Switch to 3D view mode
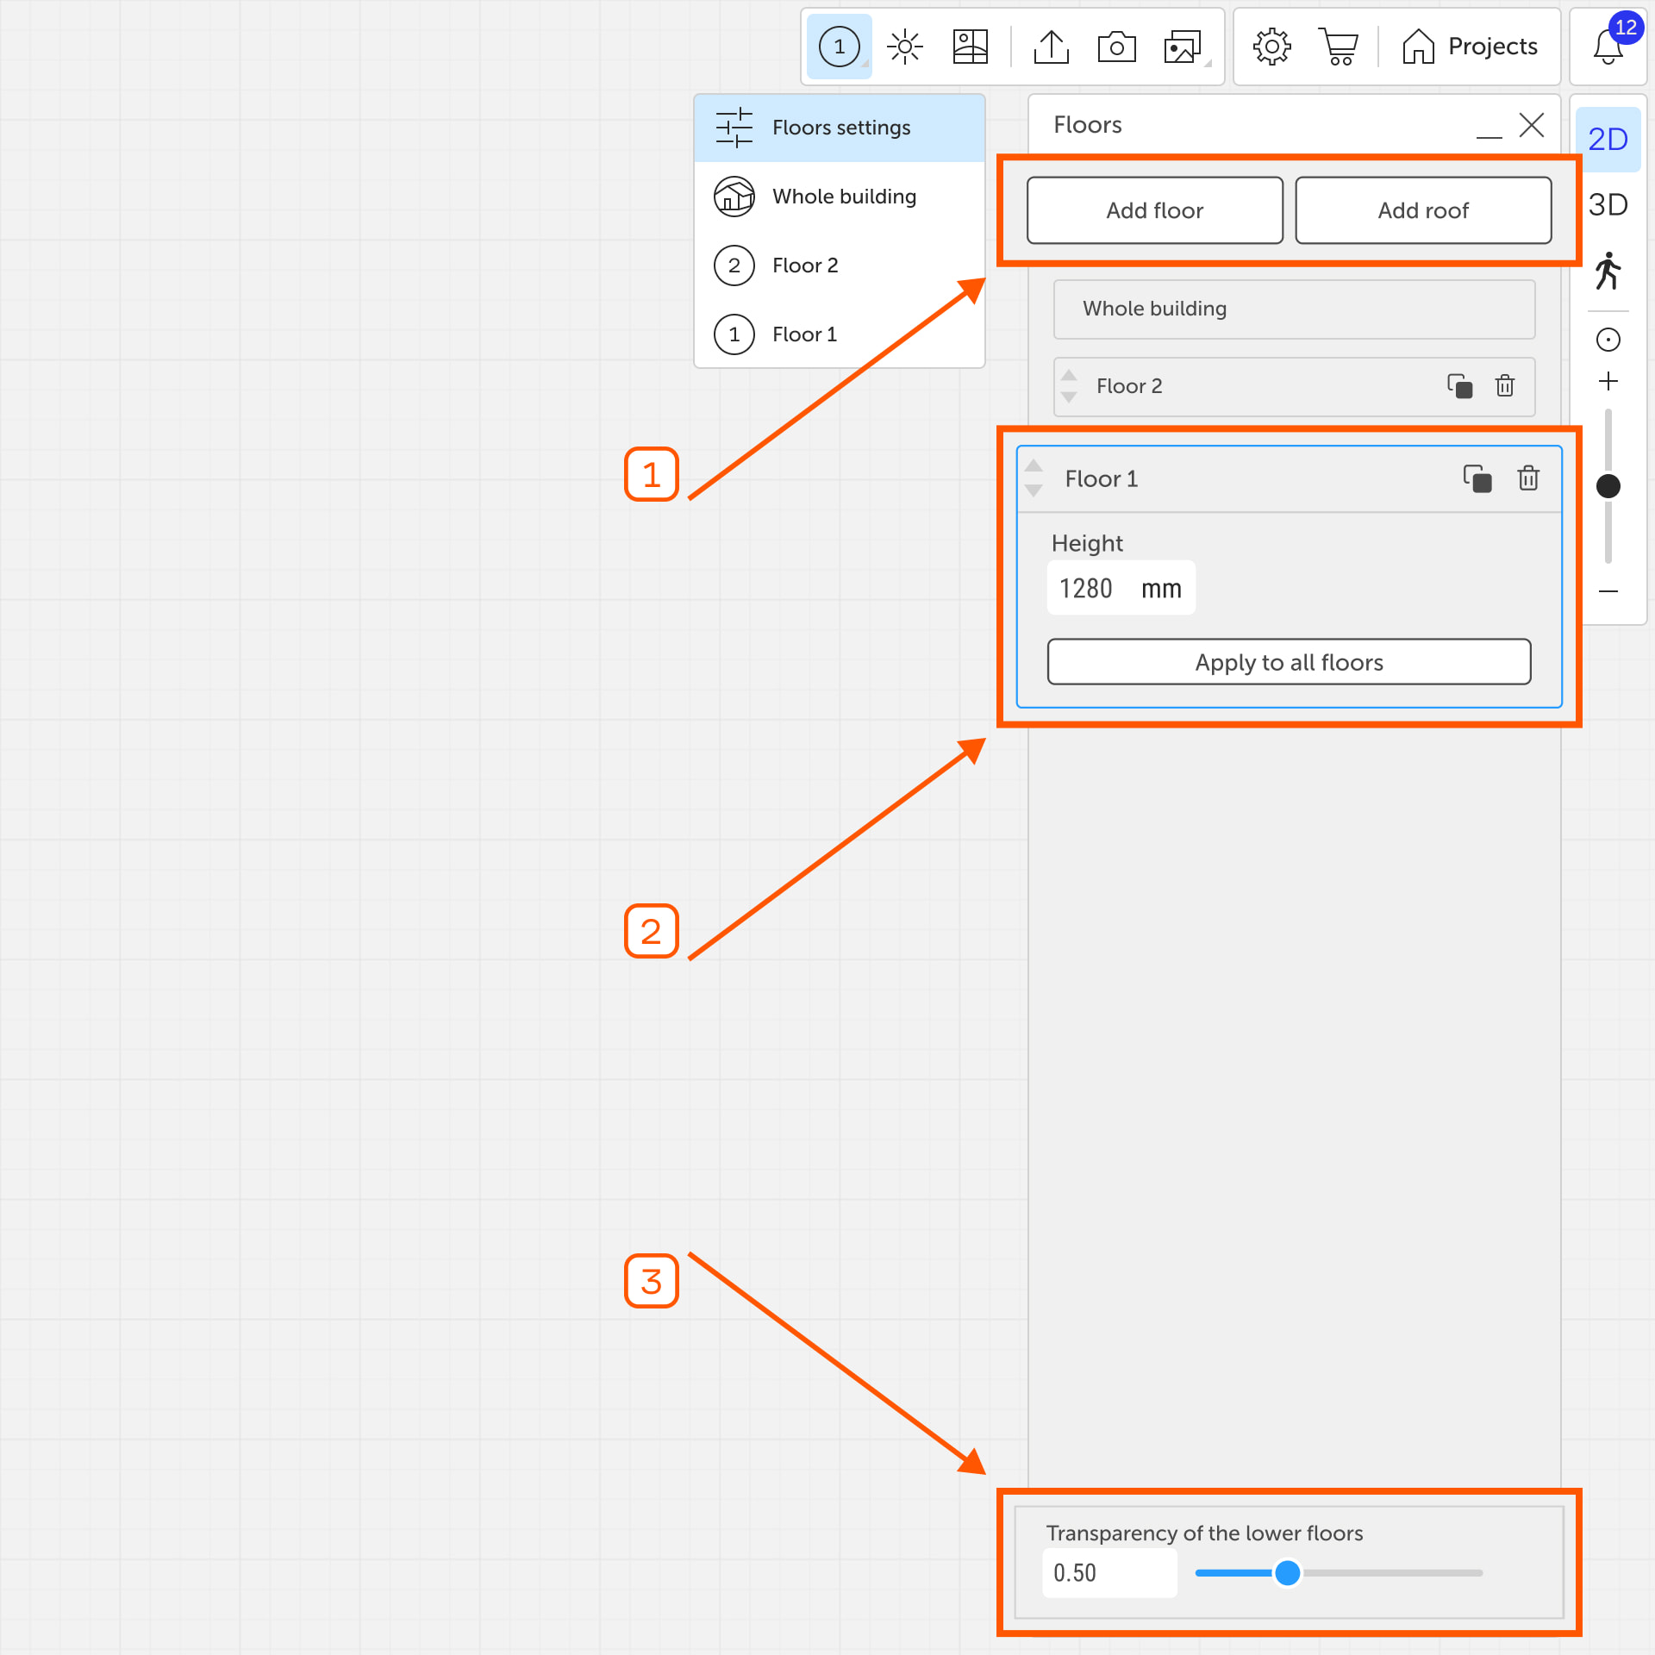This screenshot has height=1655, width=1655. pyautogui.click(x=1608, y=205)
